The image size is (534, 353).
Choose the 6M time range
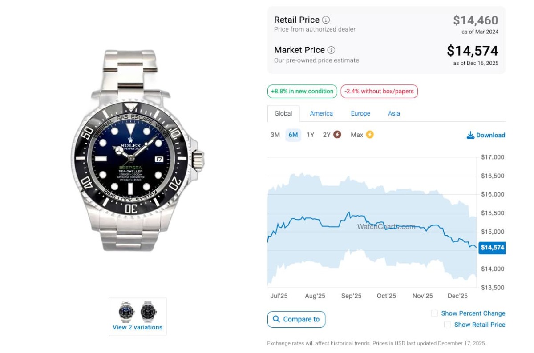(x=293, y=135)
